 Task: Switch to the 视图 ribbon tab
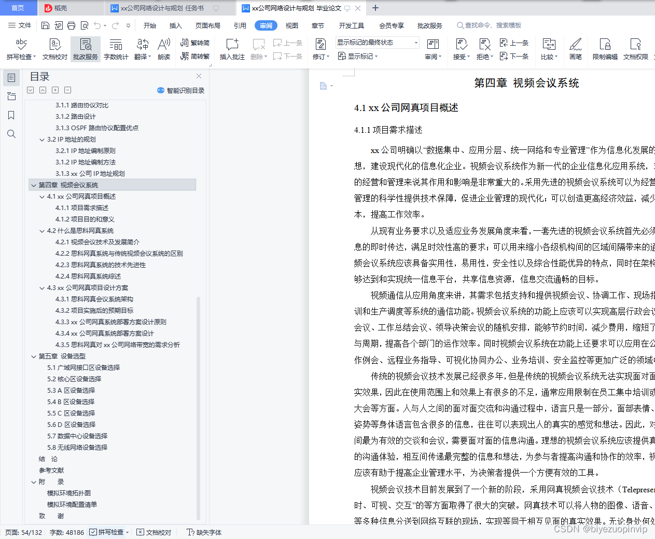pyautogui.click(x=292, y=25)
